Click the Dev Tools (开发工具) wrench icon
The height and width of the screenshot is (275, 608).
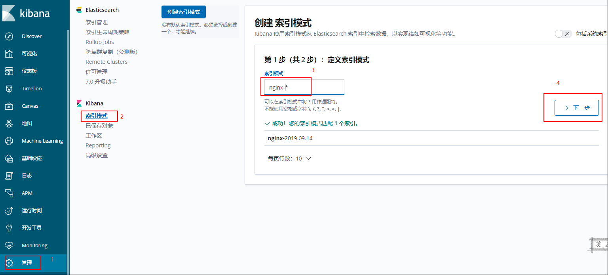(9, 228)
